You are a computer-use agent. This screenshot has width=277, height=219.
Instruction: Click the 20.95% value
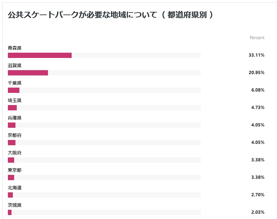click(x=257, y=72)
